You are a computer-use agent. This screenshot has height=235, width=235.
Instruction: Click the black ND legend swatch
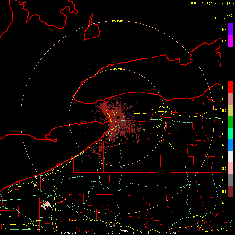(x=231, y=203)
